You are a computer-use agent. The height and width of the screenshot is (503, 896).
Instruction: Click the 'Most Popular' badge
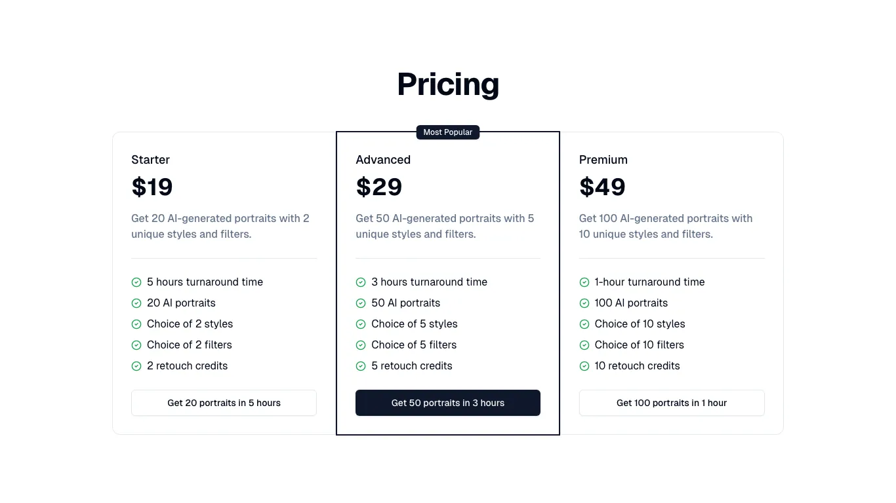tap(448, 132)
